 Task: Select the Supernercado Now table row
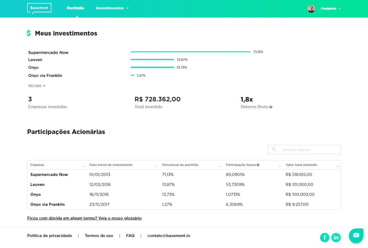[x=184, y=175]
